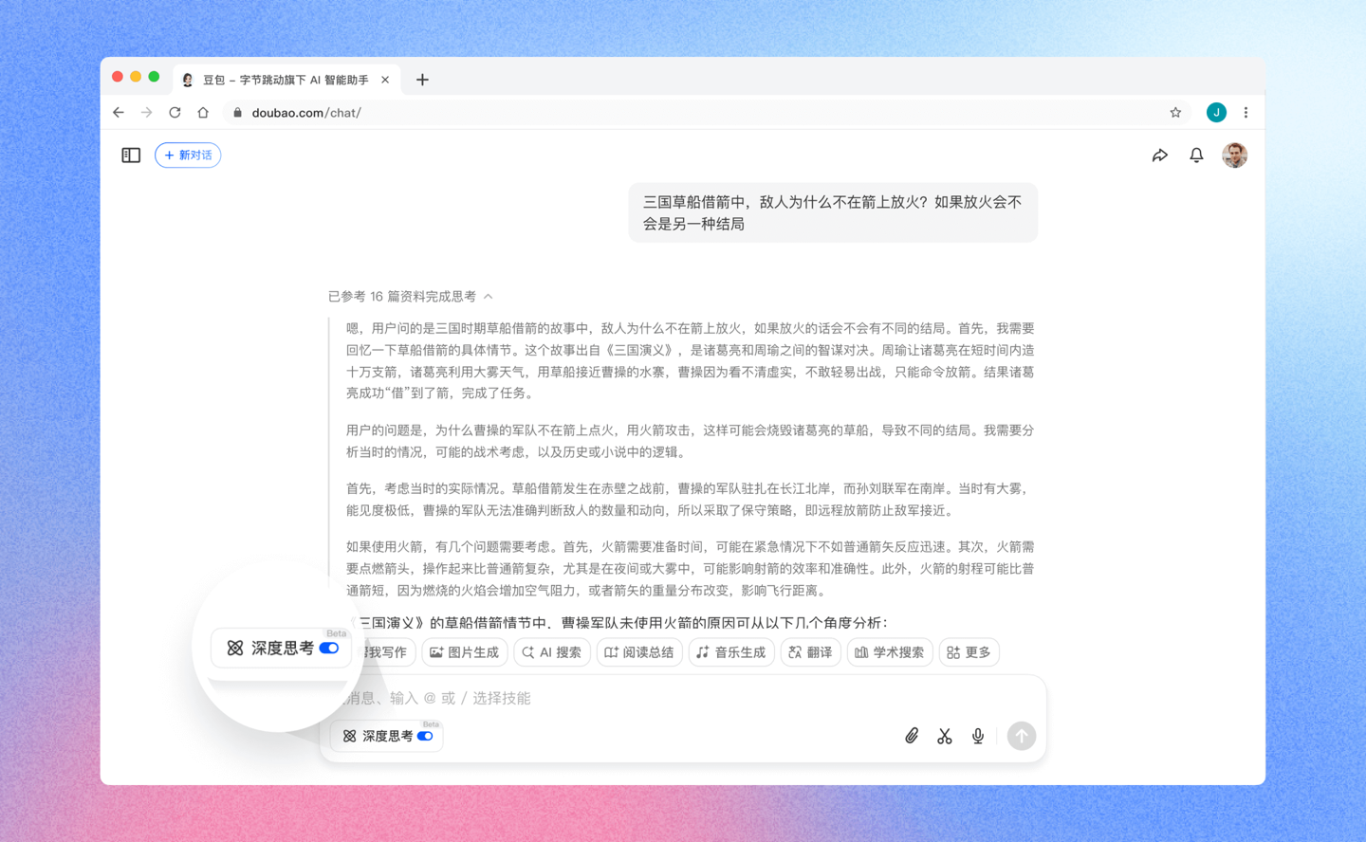1366x842 pixels.
Task: Start voice input with the microphone icon
Action: (977, 735)
